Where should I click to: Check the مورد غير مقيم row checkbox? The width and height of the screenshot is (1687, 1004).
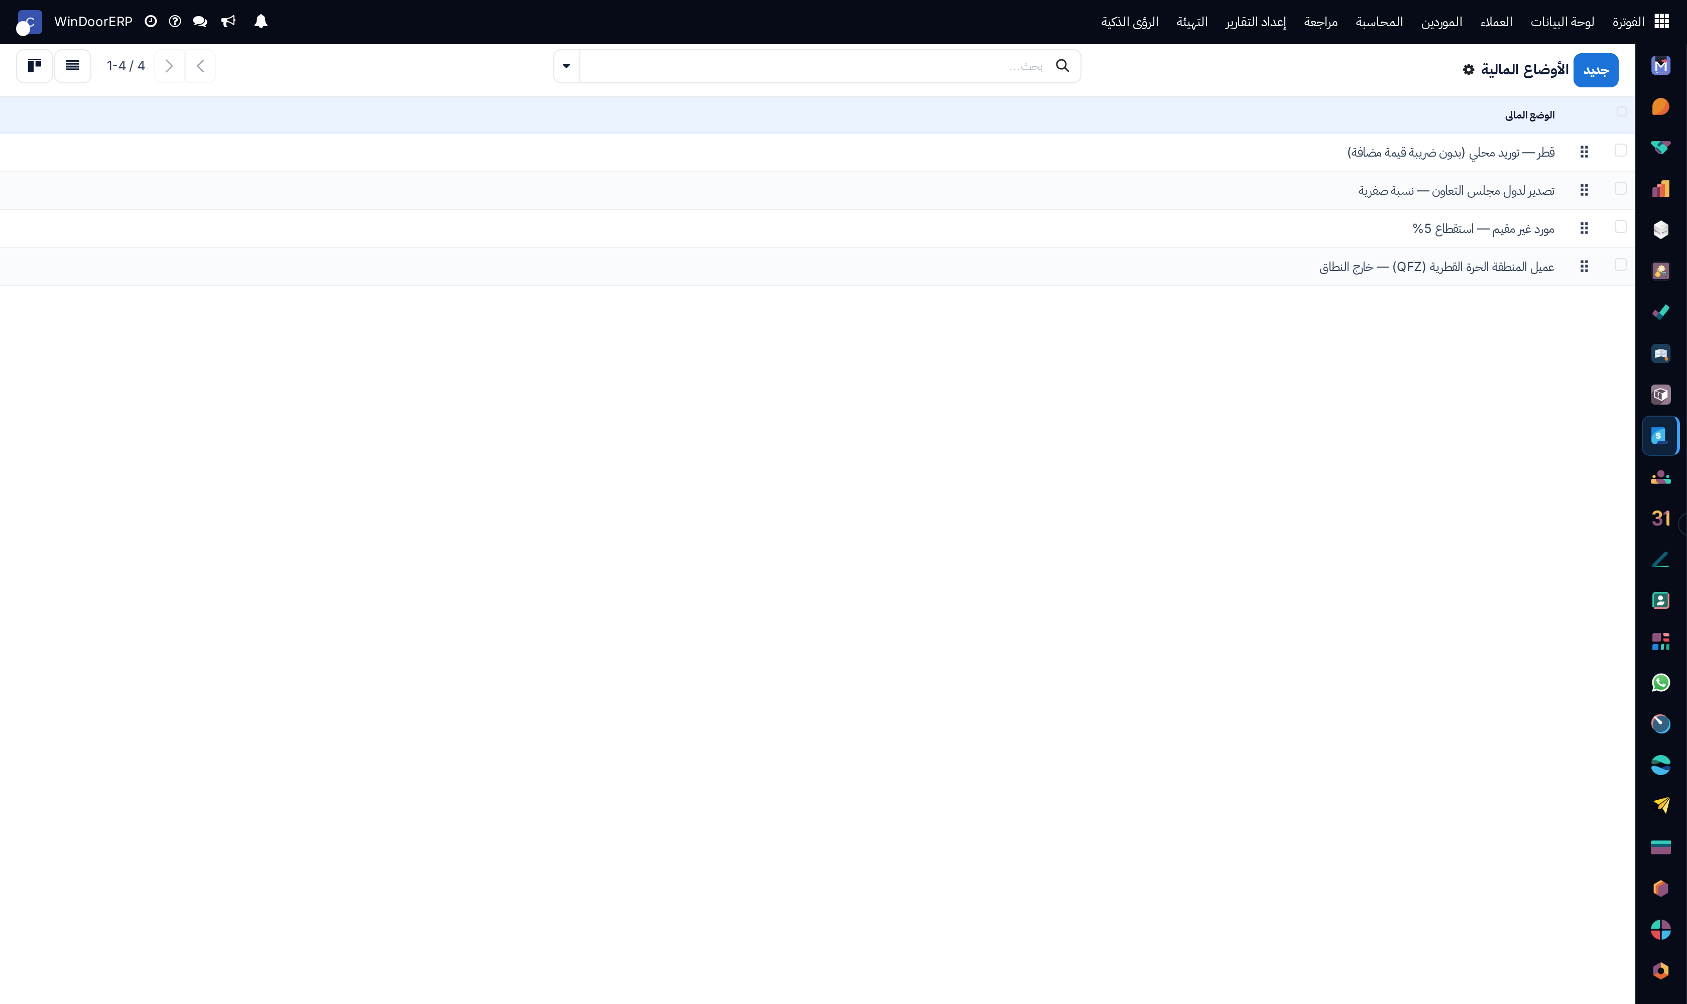point(1620,226)
